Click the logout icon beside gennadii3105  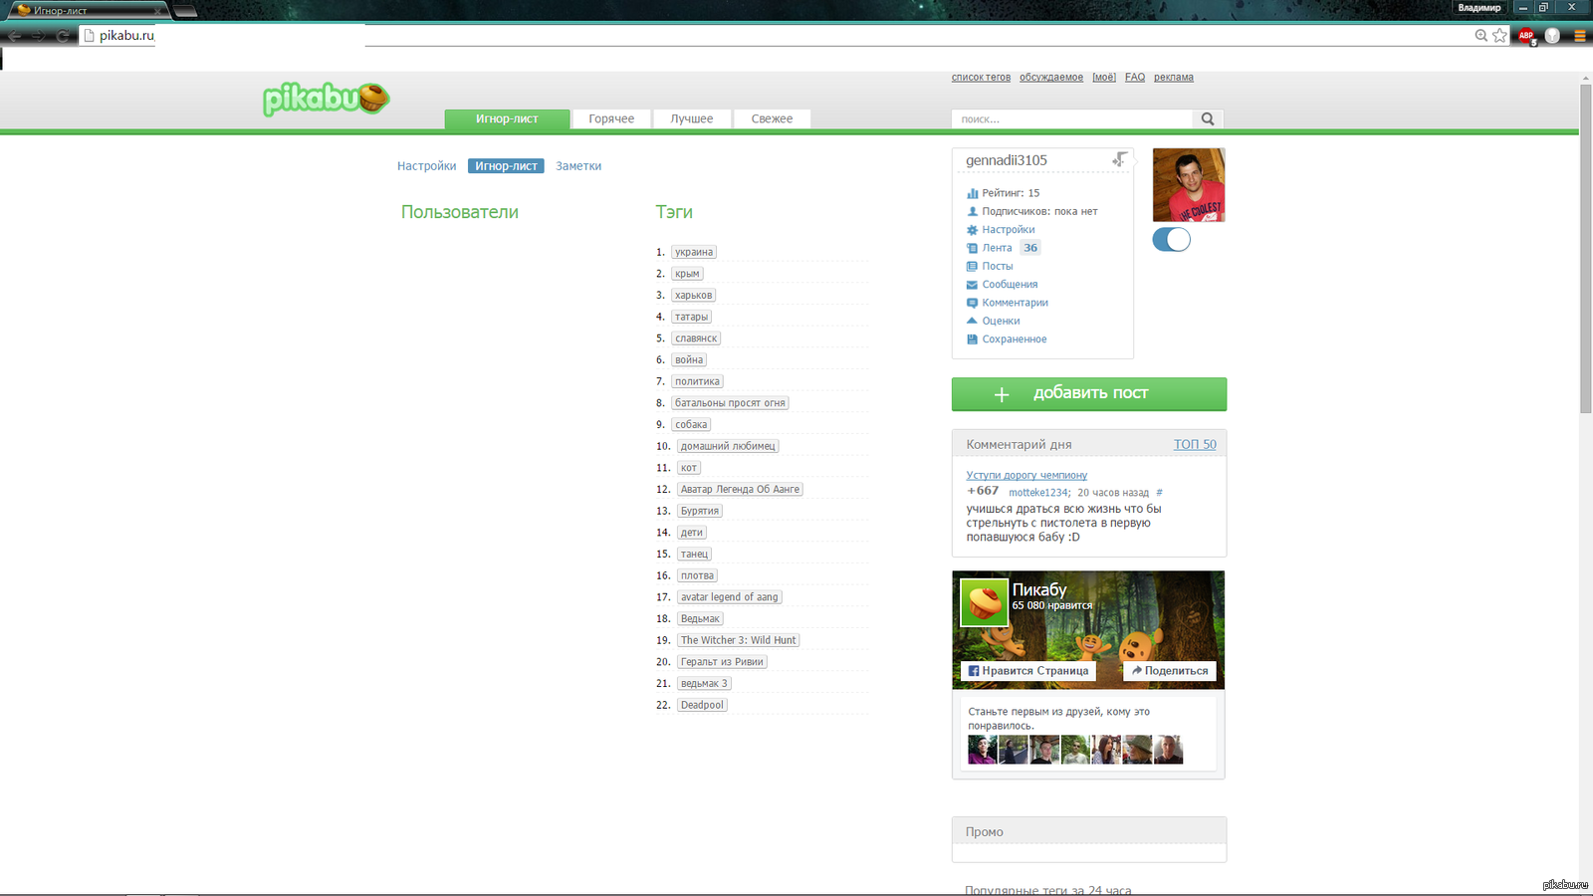[1119, 159]
